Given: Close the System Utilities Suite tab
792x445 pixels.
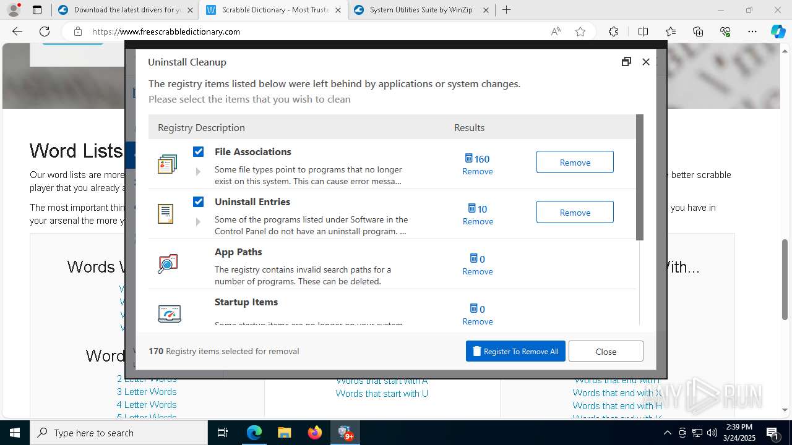Looking at the screenshot, I should click(x=486, y=10).
